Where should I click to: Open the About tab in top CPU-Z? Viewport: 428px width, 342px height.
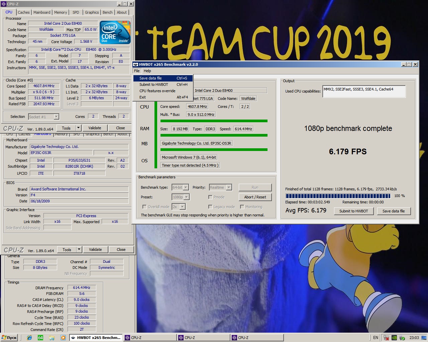[x=122, y=12]
